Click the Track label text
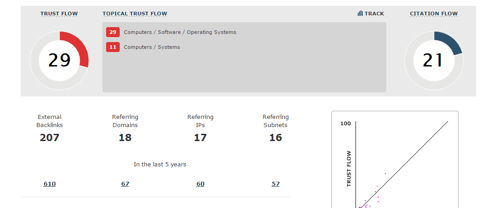Viewport: 497px width, 208px height. pos(374,14)
